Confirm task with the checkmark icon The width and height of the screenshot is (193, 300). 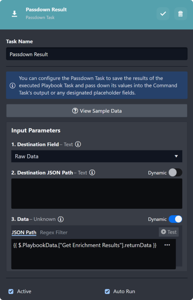tap(163, 14)
